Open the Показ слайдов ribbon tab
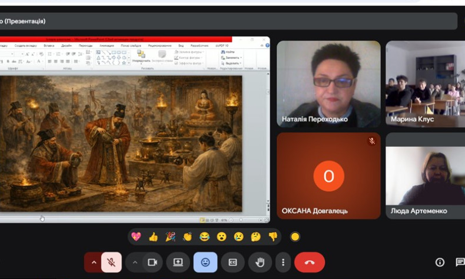The image size is (465, 279). 131,46
